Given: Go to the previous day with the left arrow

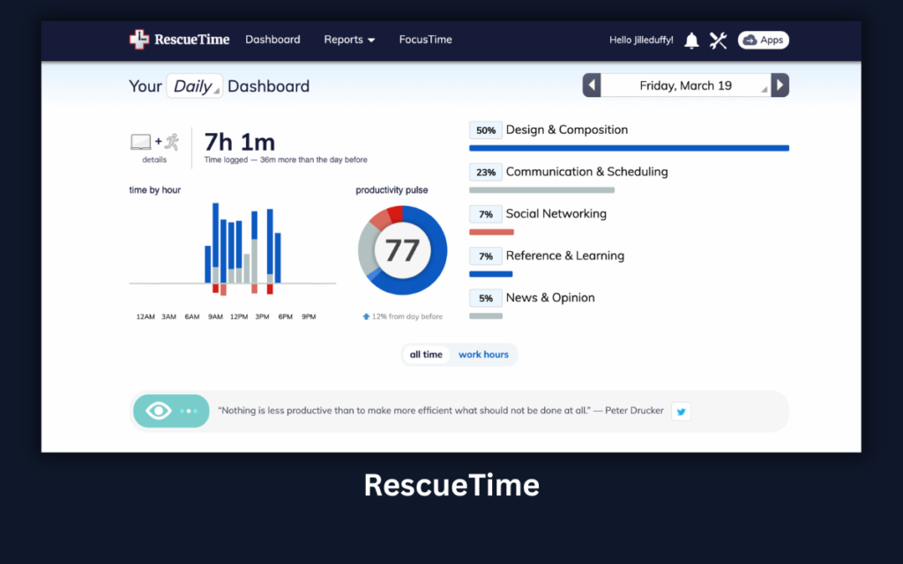Looking at the screenshot, I should [591, 85].
